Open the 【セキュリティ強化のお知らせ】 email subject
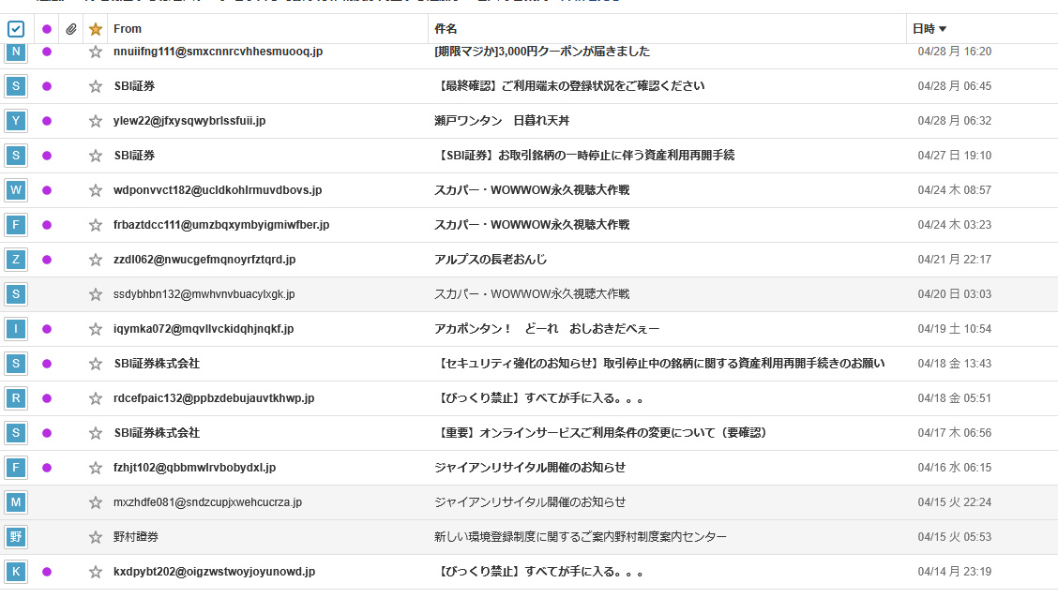The height and width of the screenshot is (598, 1058). [x=660, y=364]
